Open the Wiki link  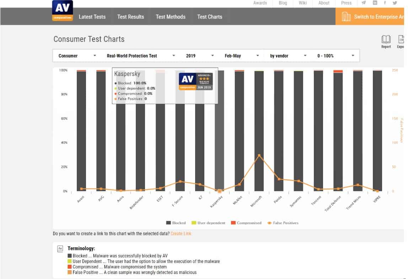point(302,3)
